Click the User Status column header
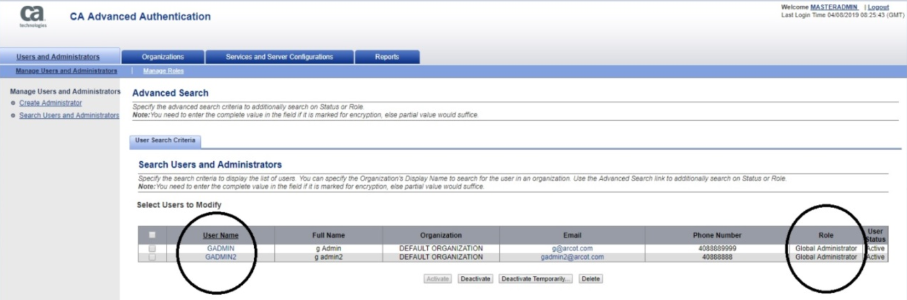The image size is (907, 300). pyautogui.click(x=875, y=235)
